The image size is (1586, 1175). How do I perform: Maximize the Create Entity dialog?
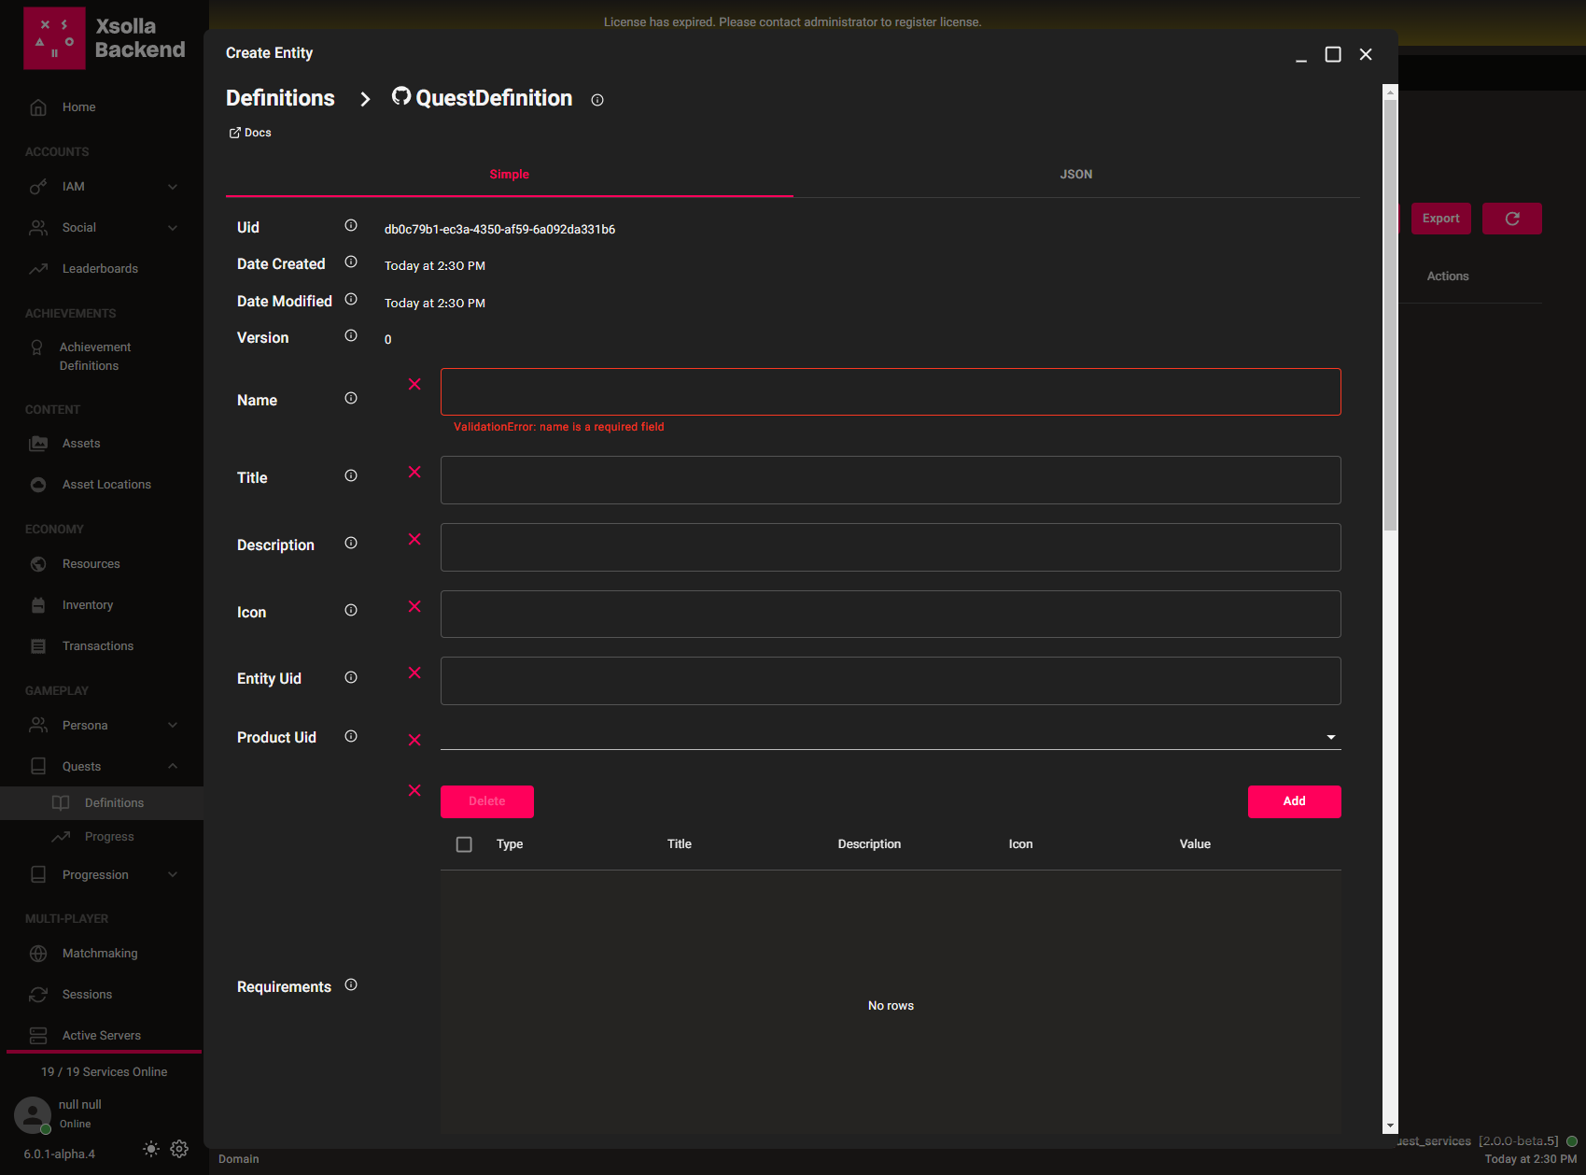coord(1333,54)
